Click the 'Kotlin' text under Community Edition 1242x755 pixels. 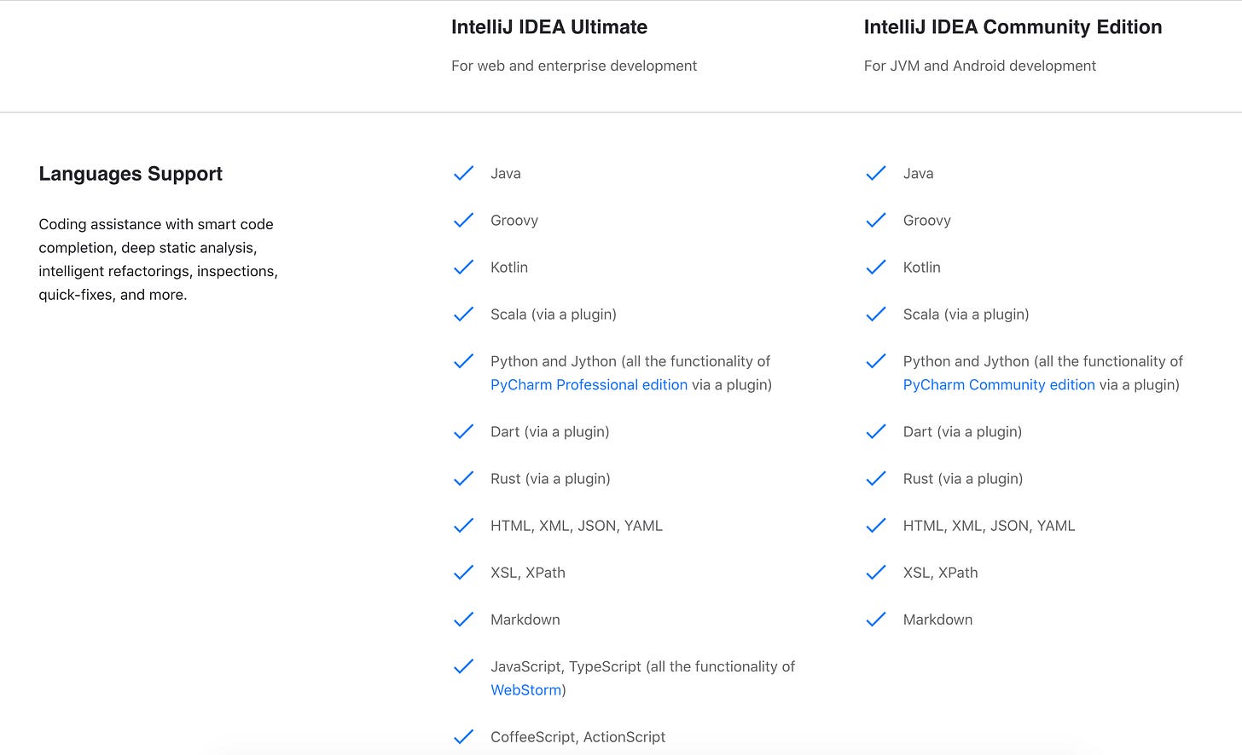pos(922,268)
